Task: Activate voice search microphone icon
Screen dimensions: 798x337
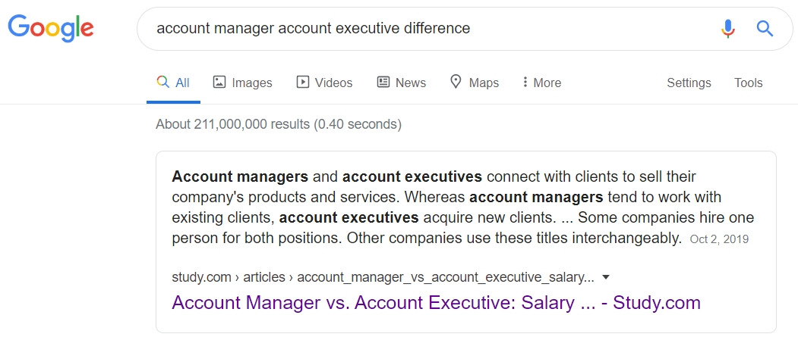Action: (728, 29)
